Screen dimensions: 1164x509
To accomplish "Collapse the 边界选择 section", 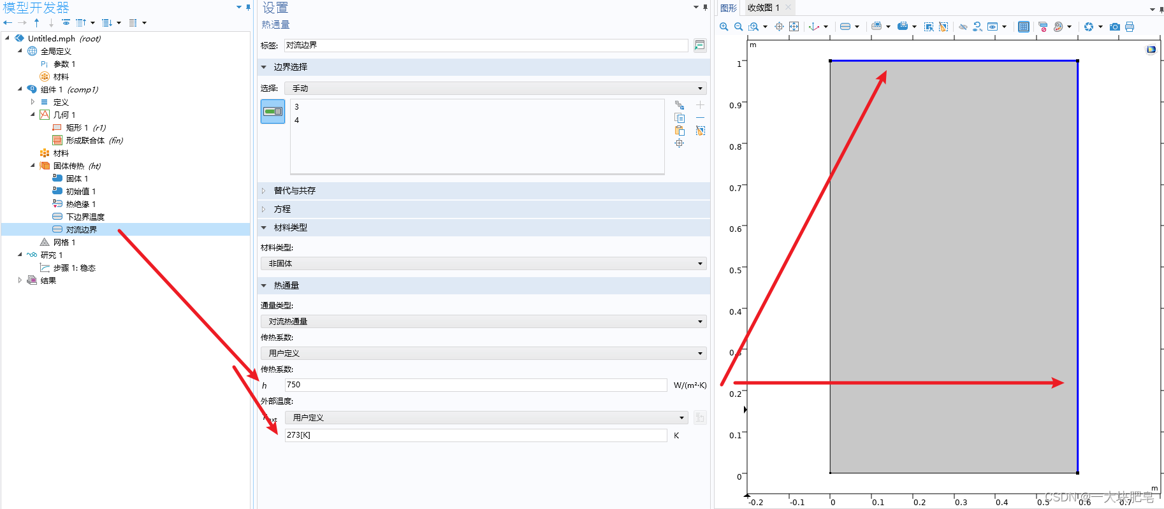I will pyautogui.click(x=264, y=67).
